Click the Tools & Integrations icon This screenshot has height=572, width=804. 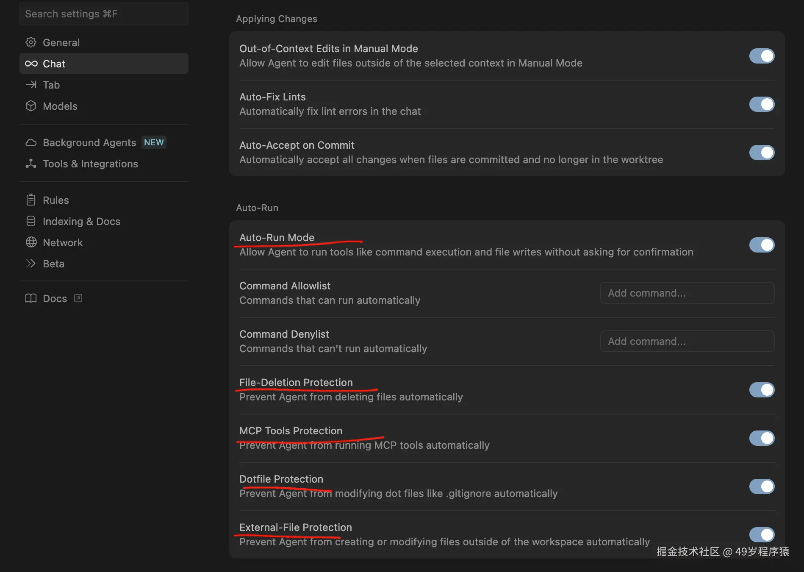pos(31,164)
